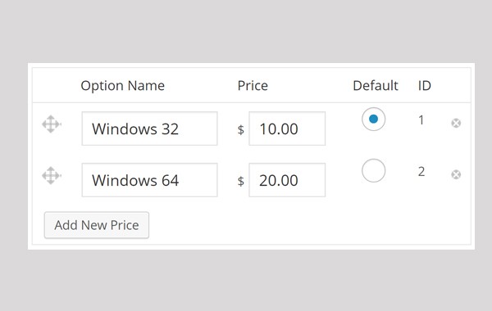Grab the move handle for Windows 32 row
The width and height of the screenshot is (492, 311).
(52, 124)
